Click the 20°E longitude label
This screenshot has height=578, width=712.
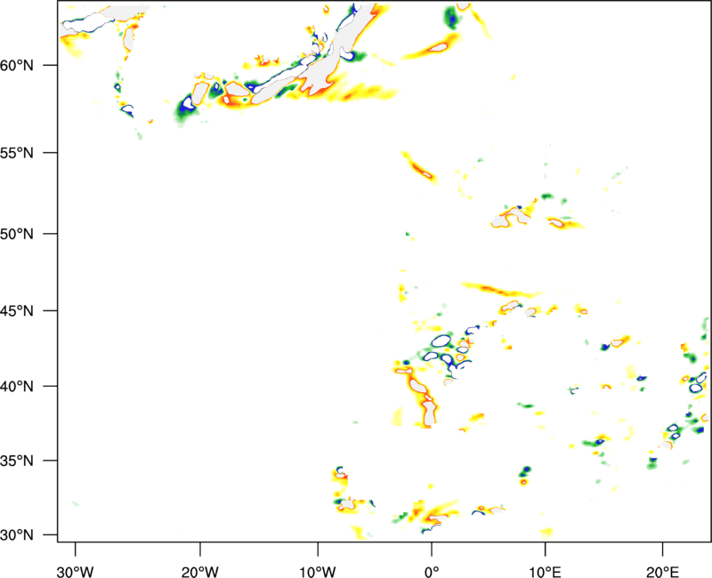pyautogui.click(x=662, y=572)
